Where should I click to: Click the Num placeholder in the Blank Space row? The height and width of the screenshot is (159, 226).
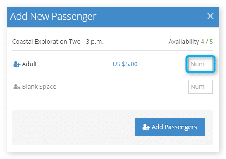pyautogui.click(x=198, y=87)
